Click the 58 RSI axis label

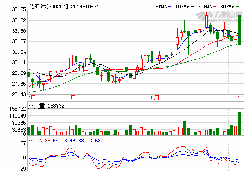23,157
